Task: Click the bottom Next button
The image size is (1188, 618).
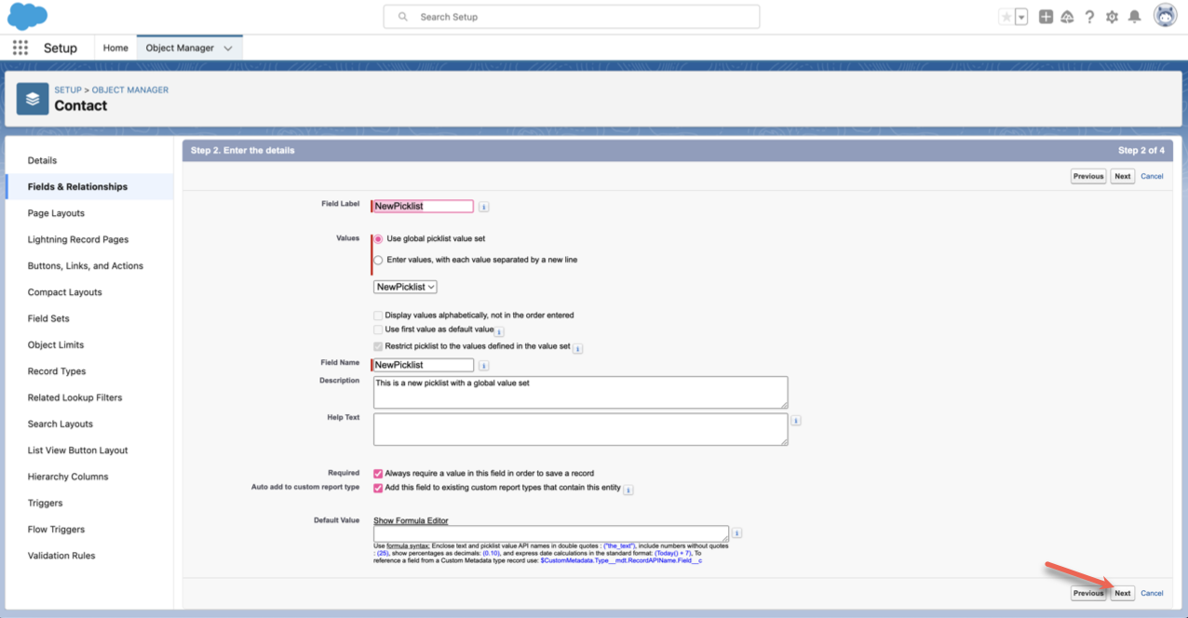Action: (x=1123, y=593)
